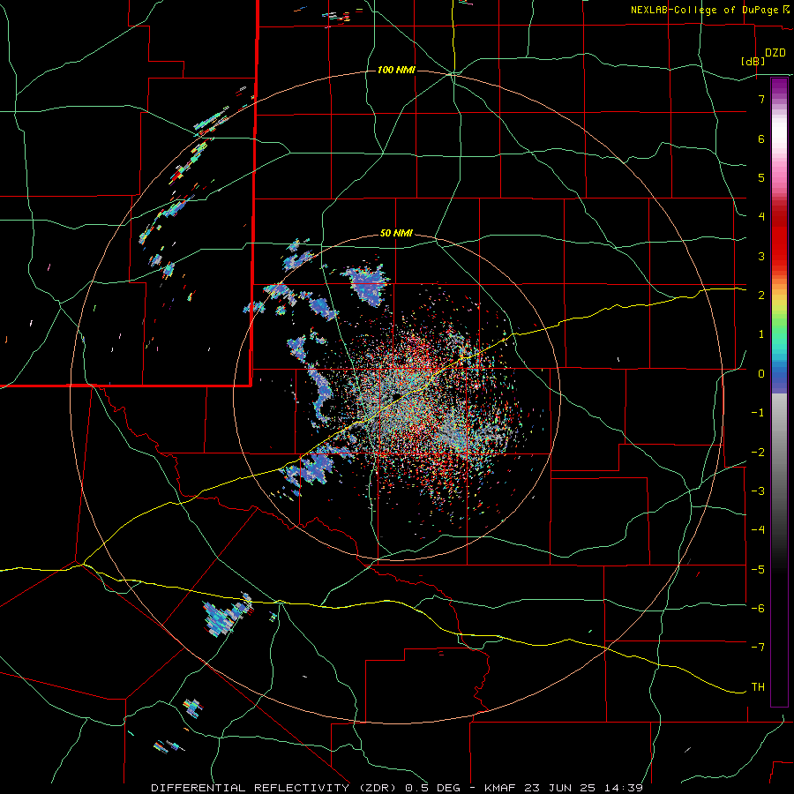Click the Differential Reflectivity title at bottom
The image size is (794, 794).
click(x=305, y=788)
